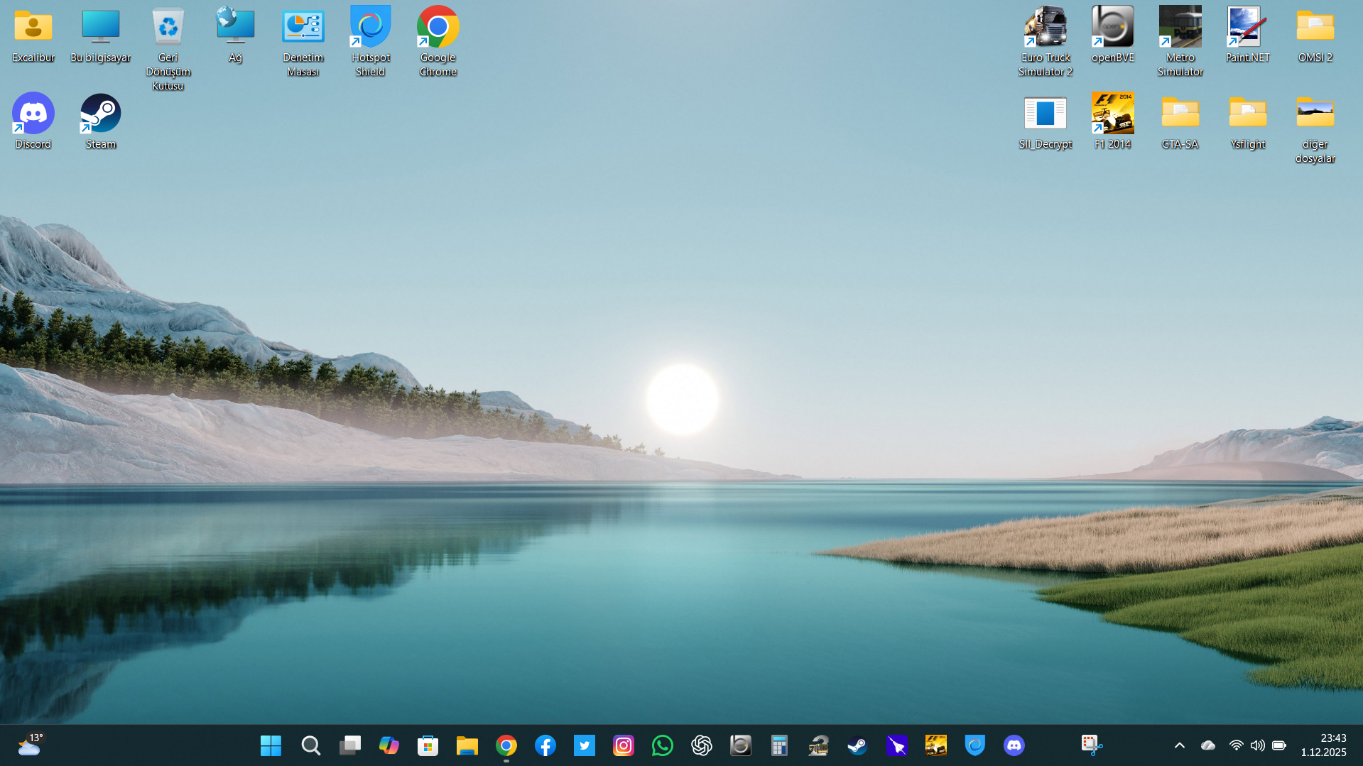1363x766 pixels.
Task: Open the Wi-Fi network quick settings
Action: tap(1236, 745)
